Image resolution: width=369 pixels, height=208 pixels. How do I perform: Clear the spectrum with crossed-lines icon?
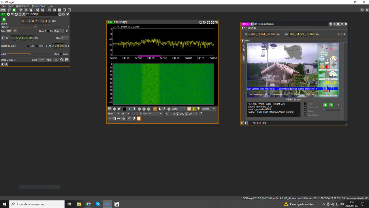pyautogui.click(x=119, y=109)
